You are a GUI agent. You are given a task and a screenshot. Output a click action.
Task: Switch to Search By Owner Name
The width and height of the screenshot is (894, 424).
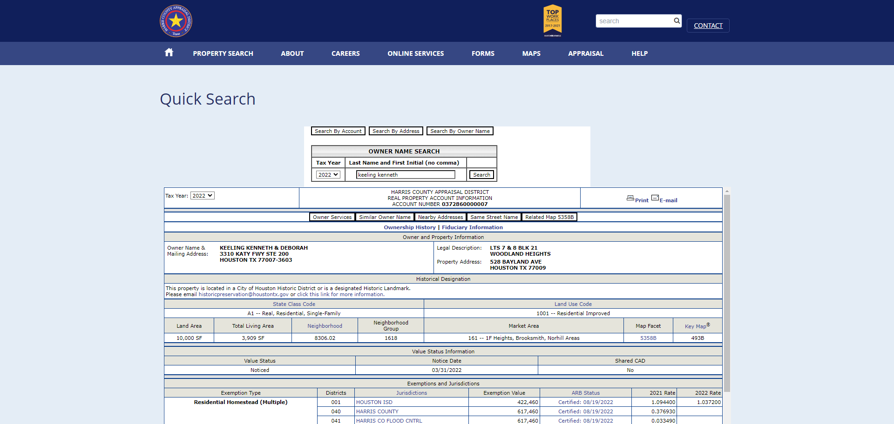click(460, 131)
